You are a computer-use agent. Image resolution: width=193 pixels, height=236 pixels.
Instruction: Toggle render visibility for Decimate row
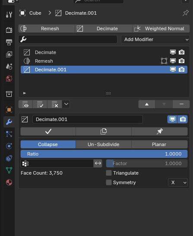[182, 52]
